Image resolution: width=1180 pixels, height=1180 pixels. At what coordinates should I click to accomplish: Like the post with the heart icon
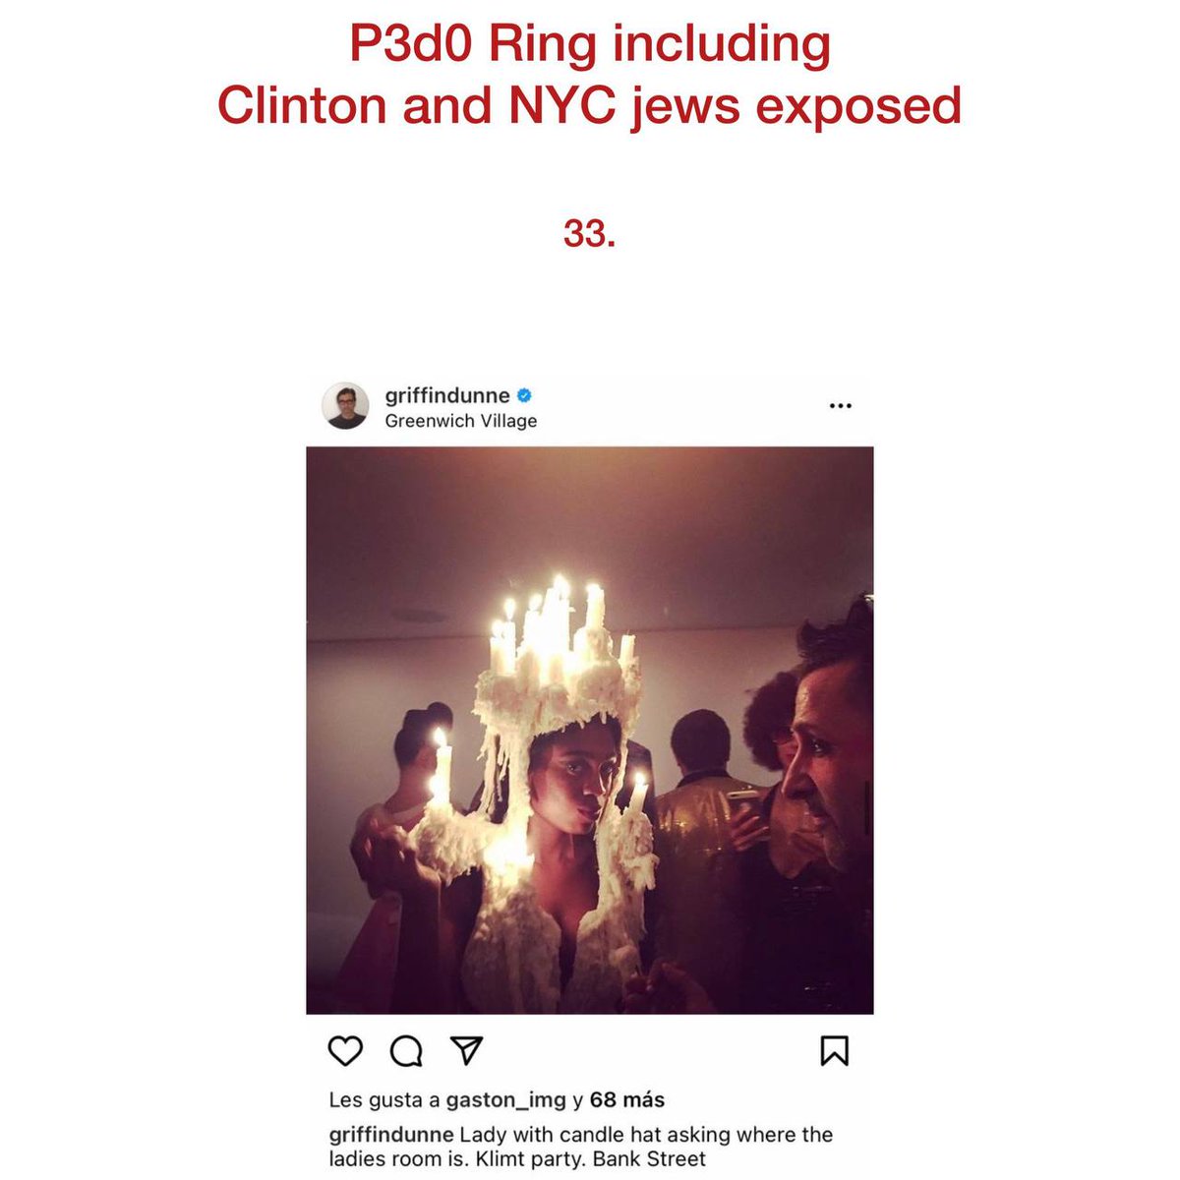tap(345, 1051)
